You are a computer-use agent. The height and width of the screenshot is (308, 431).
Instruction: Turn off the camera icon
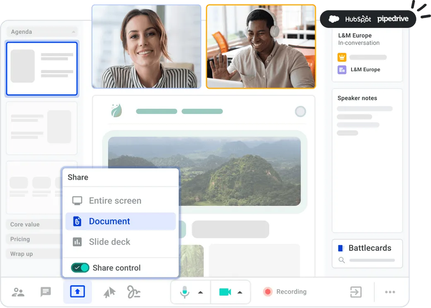pos(225,292)
